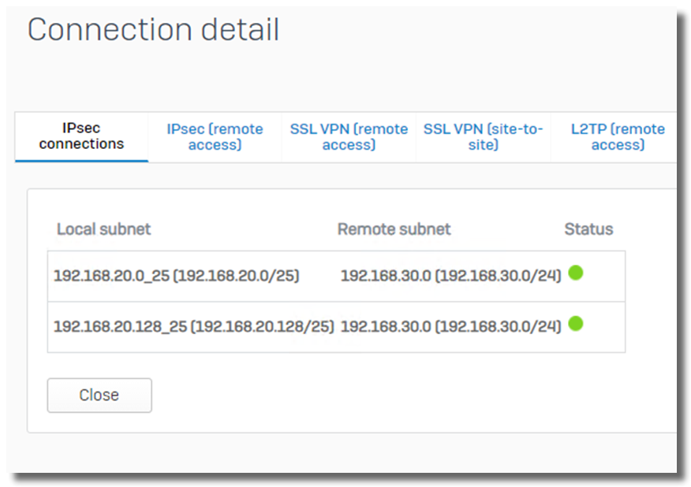The image size is (691, 487).
Task: Select local subnet 192.168.20.0_25 entry
Action: (x=176, y=276)
